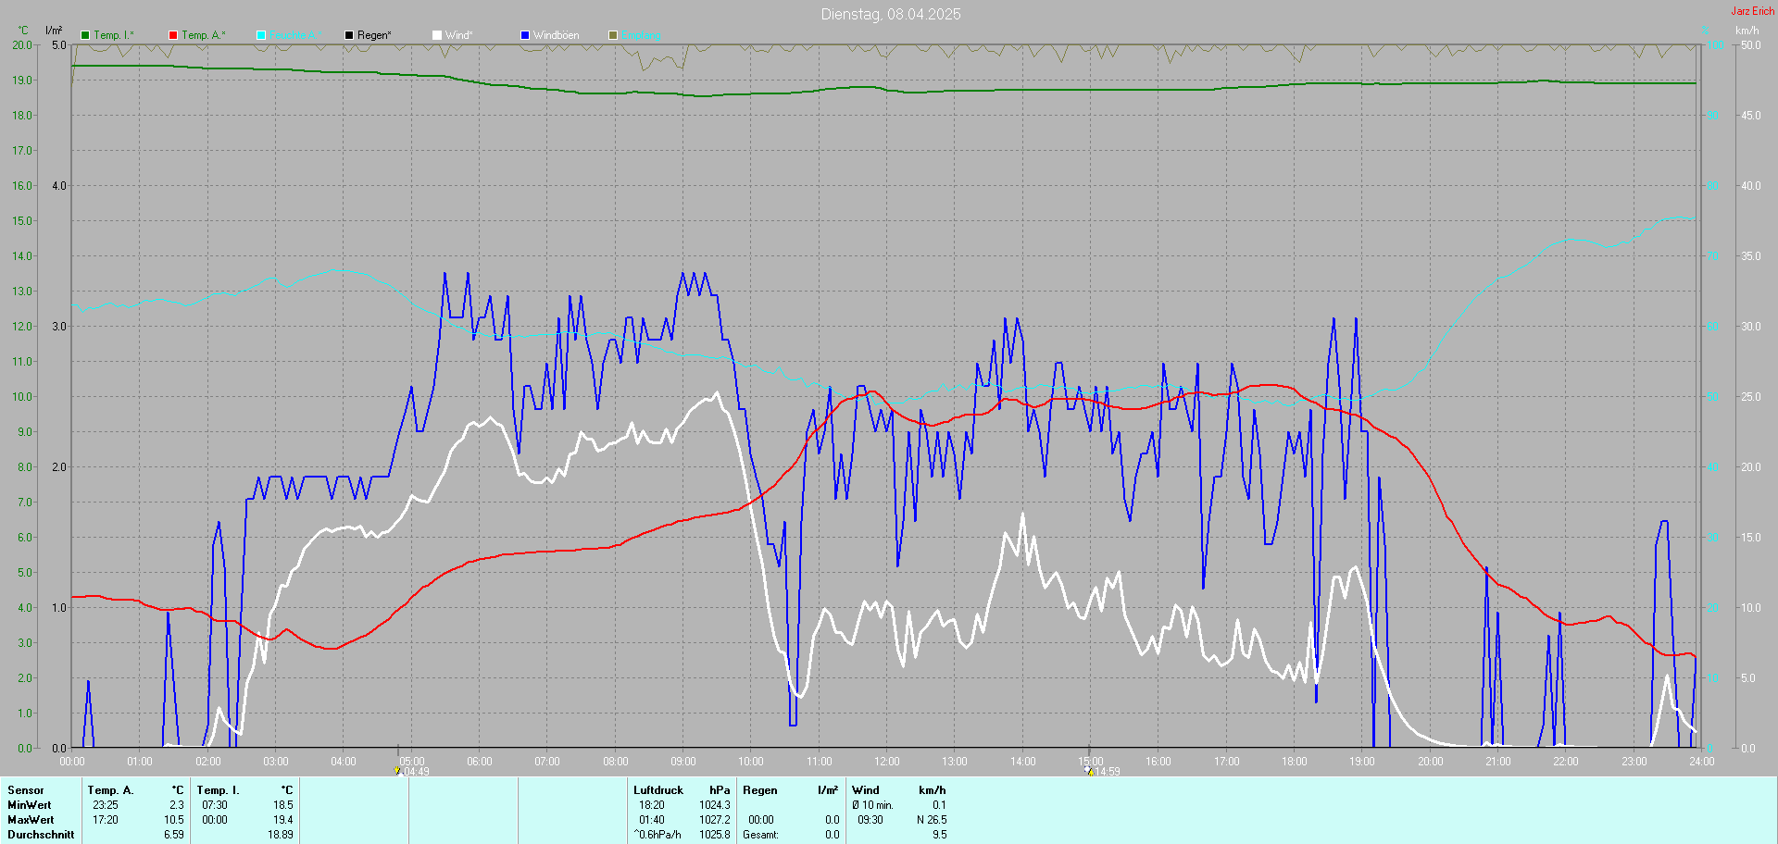Click the Luftdruck maximum value '1027.2'

click(715, 820)
